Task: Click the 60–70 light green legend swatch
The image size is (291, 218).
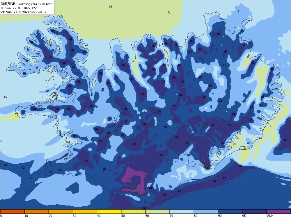Action: [157, 212]
